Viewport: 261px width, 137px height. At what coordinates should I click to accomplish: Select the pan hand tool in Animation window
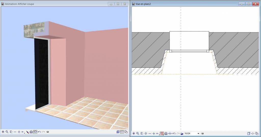[x=11, y=132]
